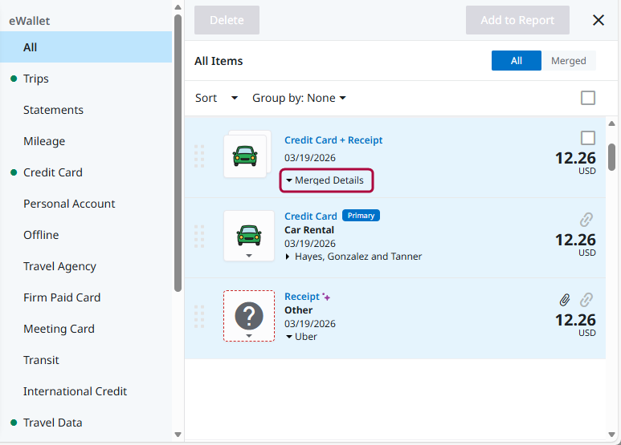Click the link icon on the Uber receipt
Viewport: 621px width, 445px height.
tap(586, 300)
